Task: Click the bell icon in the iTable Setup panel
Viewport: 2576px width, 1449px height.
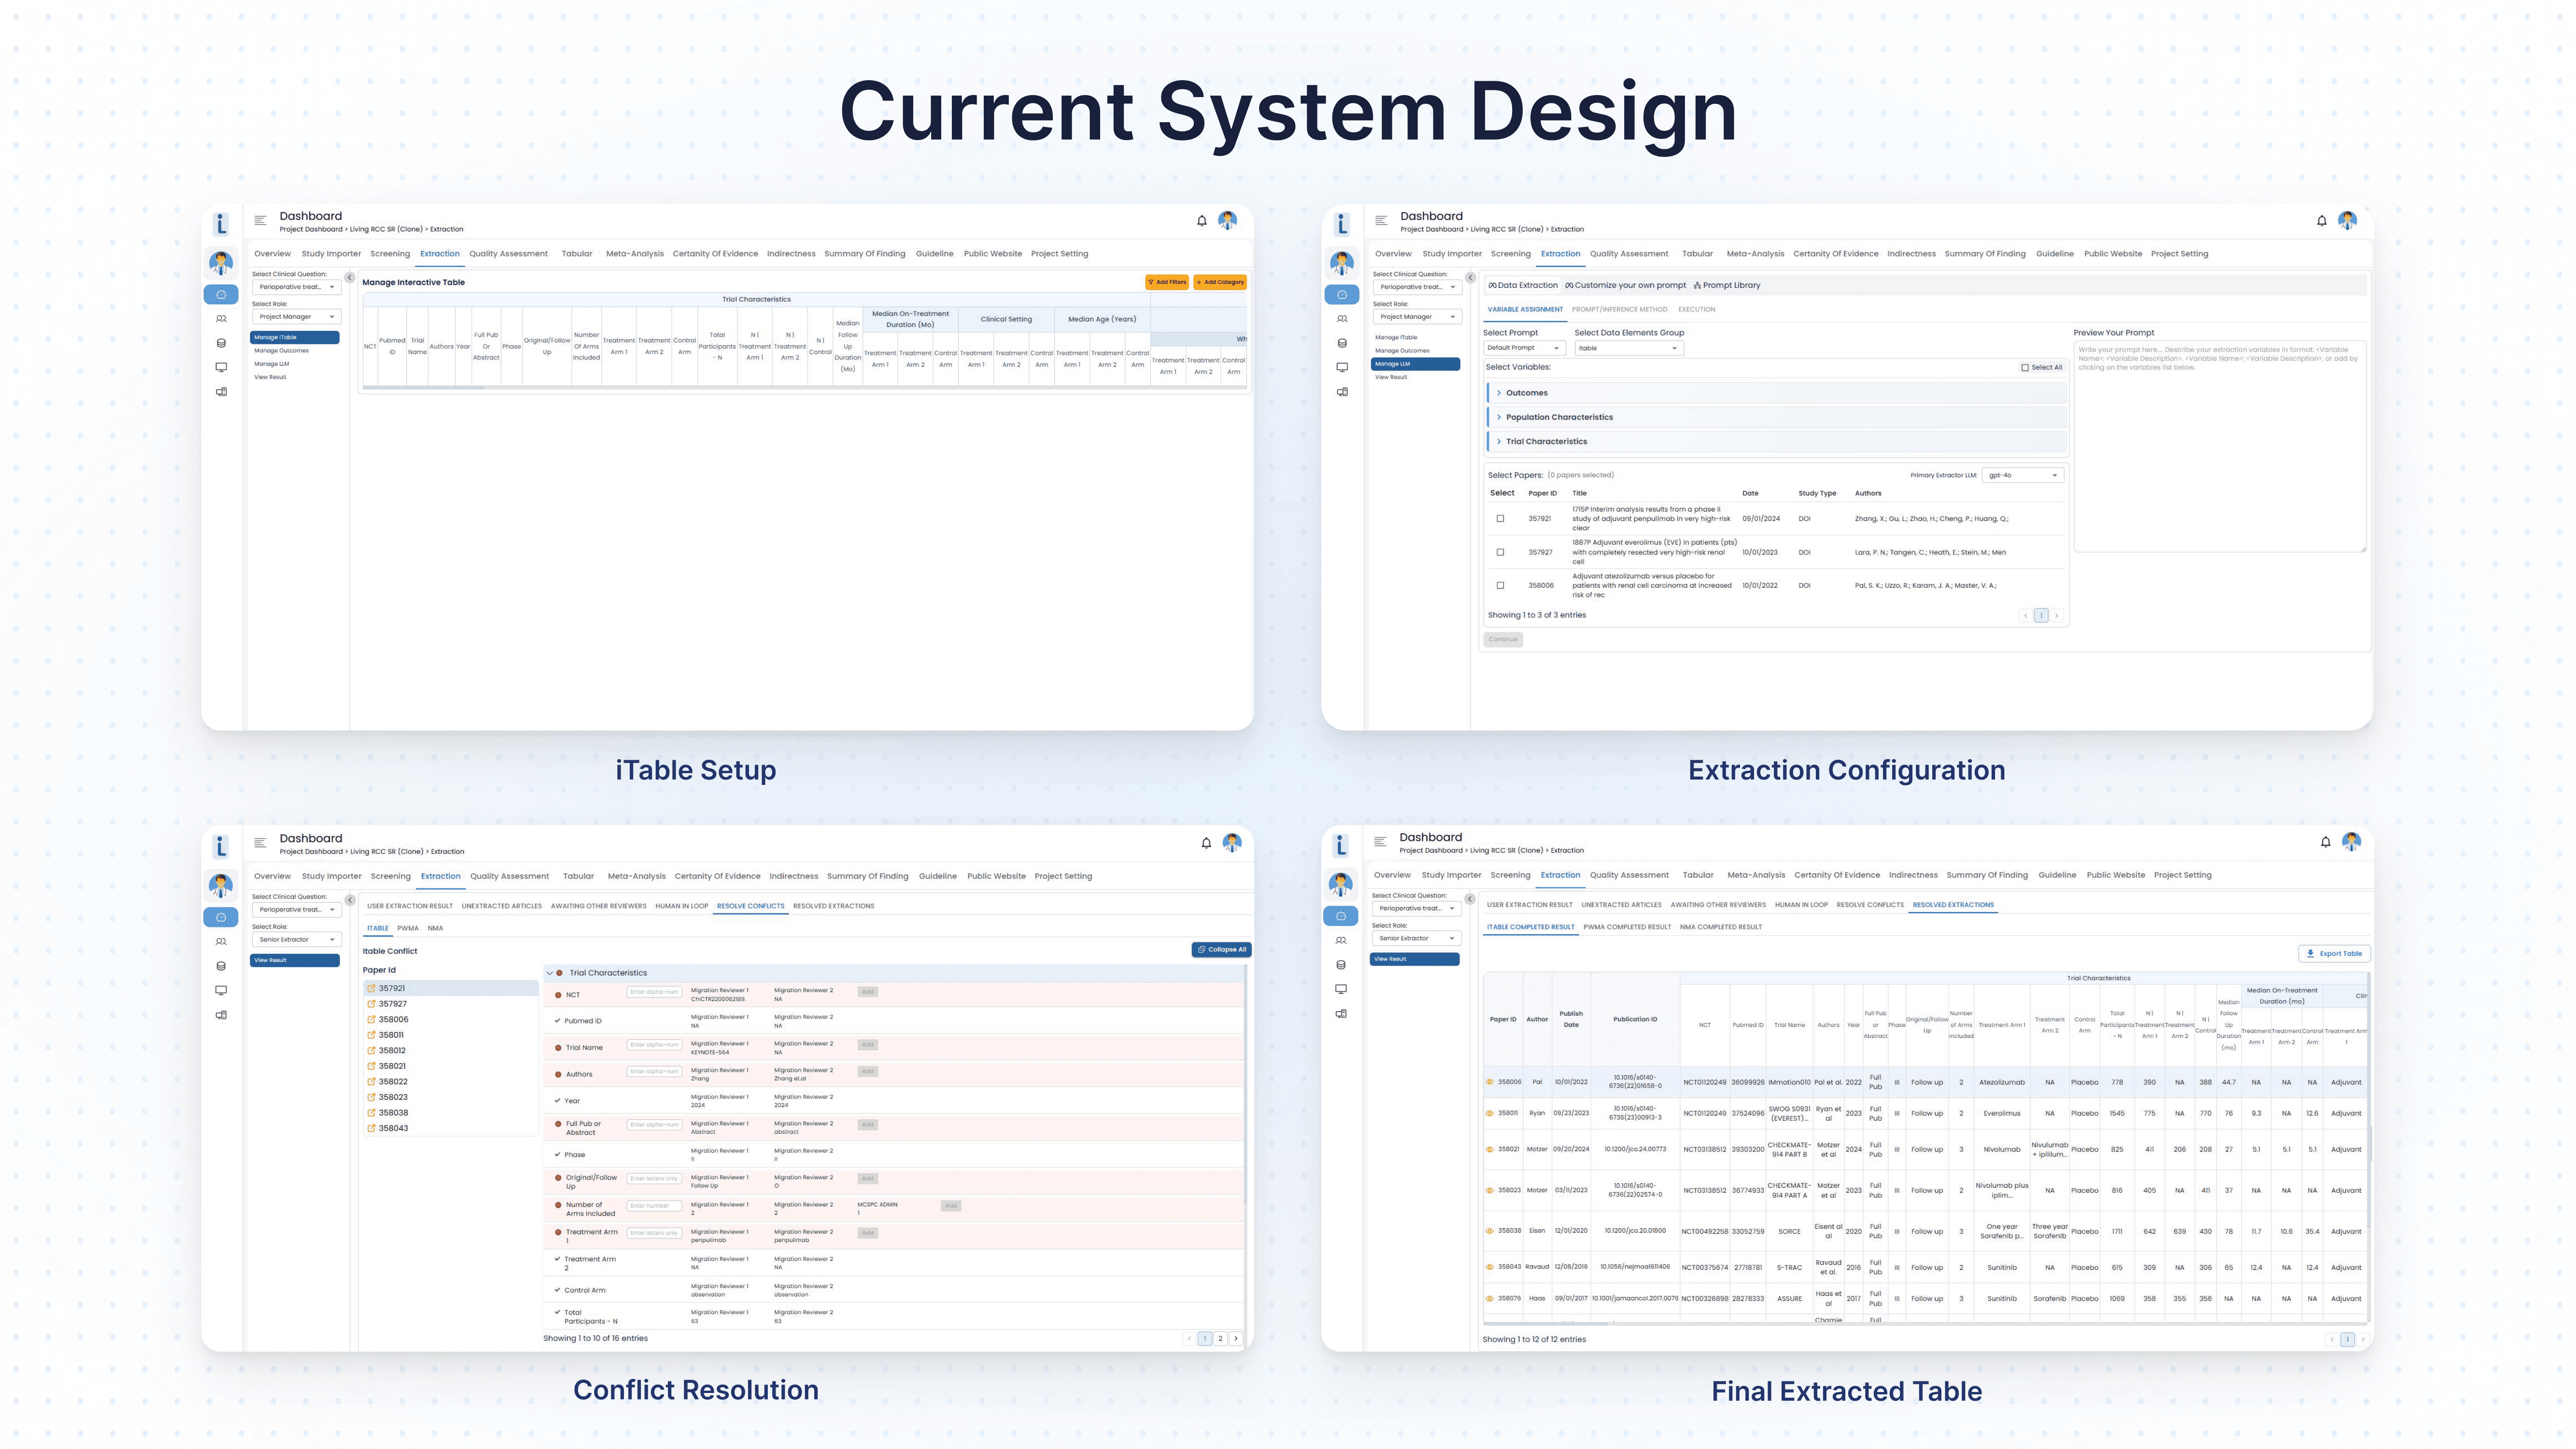Action: pyautogui.click(x=1202, y=221)
